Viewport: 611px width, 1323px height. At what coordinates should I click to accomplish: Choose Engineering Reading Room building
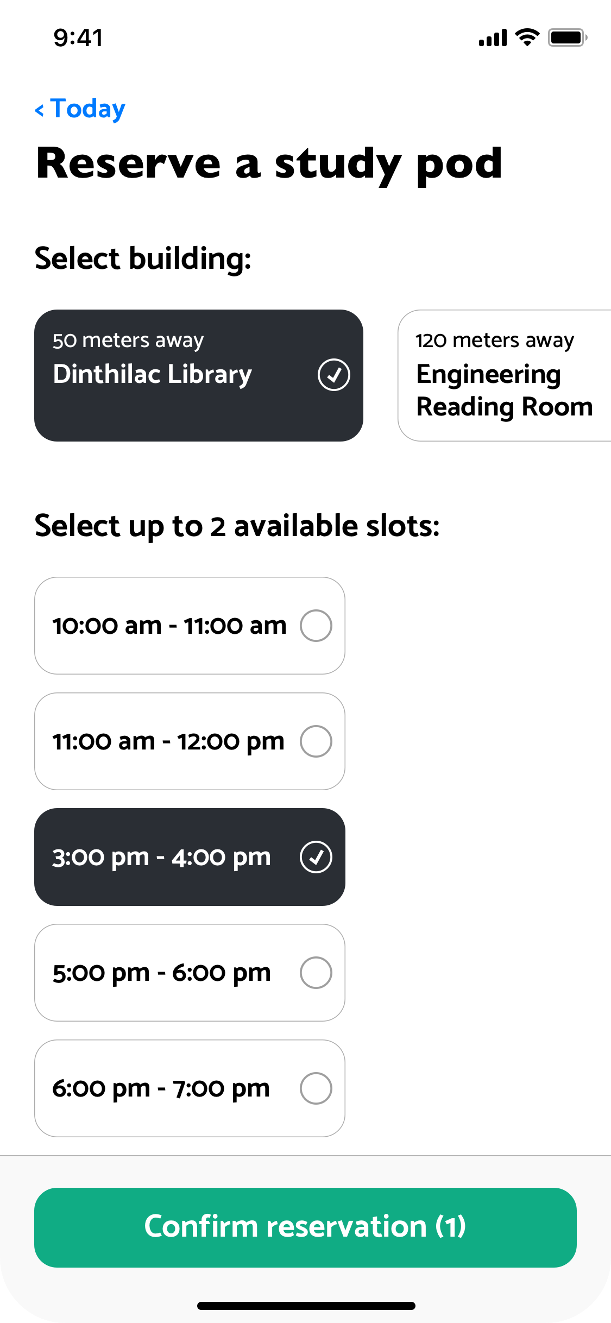[x=504, y=376]
